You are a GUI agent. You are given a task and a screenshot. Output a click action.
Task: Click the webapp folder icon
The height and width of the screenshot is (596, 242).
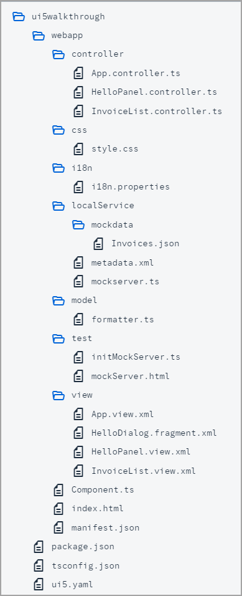[x=39, y=36]
